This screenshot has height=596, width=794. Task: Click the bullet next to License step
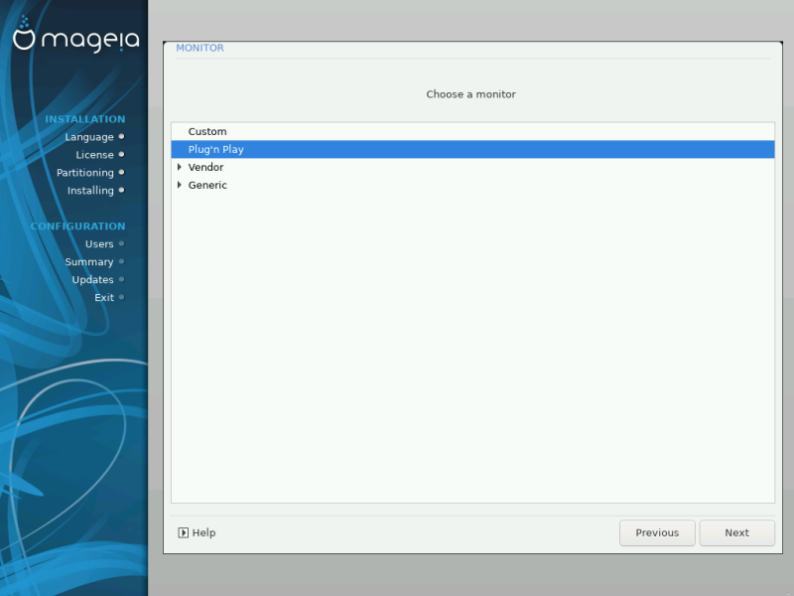[121, 154]
